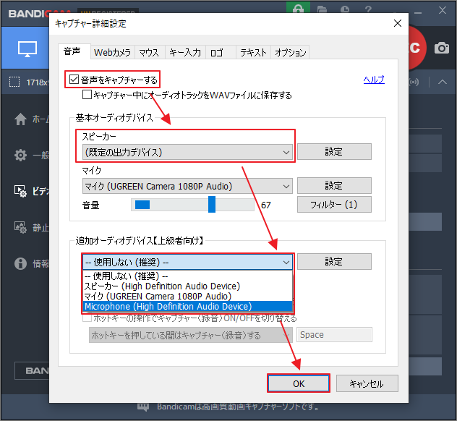Click the chat bubble icon in status bar
This screenshot has height=421, width=457.
[x=143, y=407]
